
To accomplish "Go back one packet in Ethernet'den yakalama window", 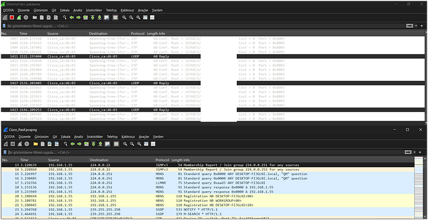I will (x=71, y=18).
